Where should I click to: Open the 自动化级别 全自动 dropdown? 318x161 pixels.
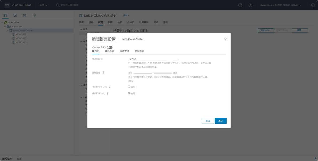tap(154, 59)
